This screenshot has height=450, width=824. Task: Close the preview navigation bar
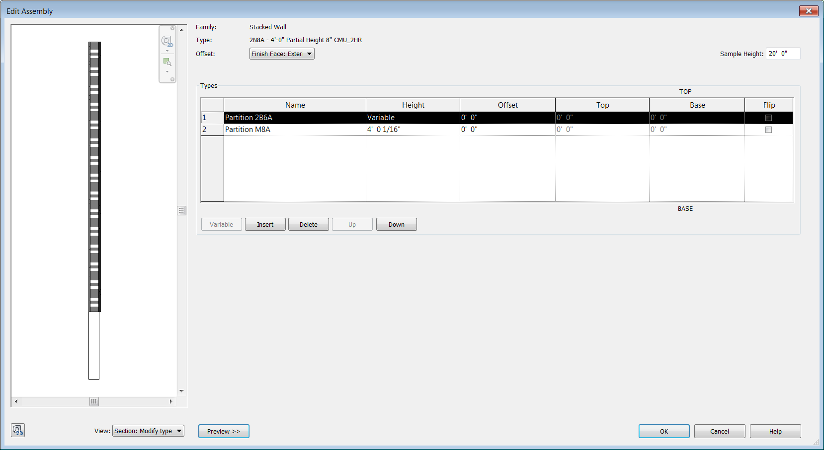click(172, 28)
